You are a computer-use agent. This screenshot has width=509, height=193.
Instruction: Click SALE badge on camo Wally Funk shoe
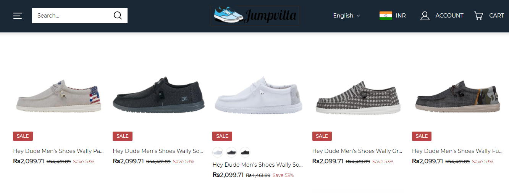tap(422, 136)
